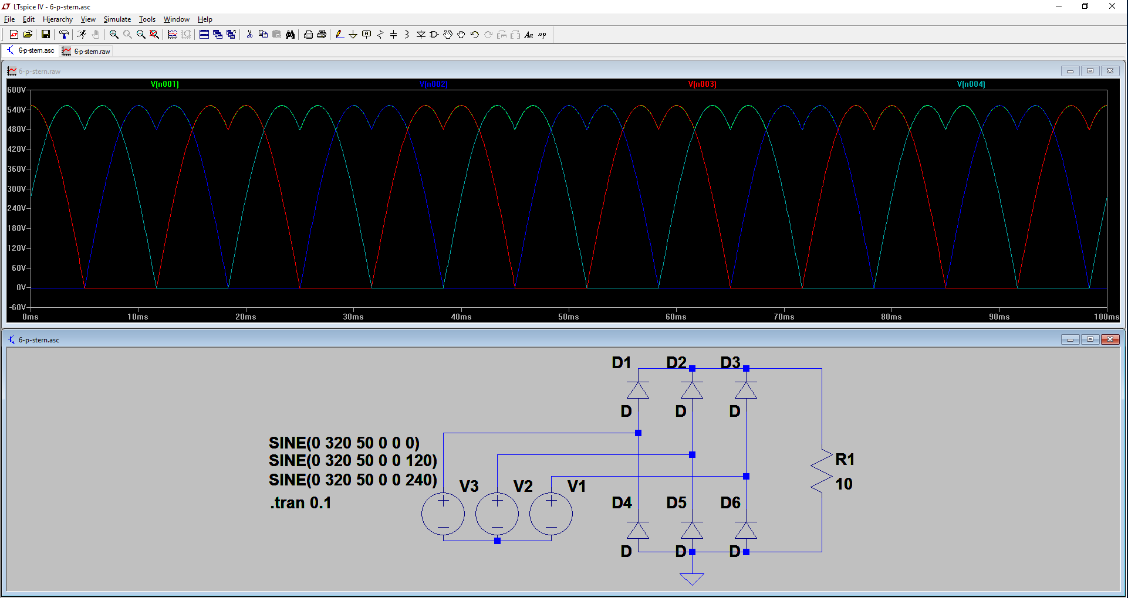
Task: Halt simulation with the hand icon
Action: (x=95, y=35)
